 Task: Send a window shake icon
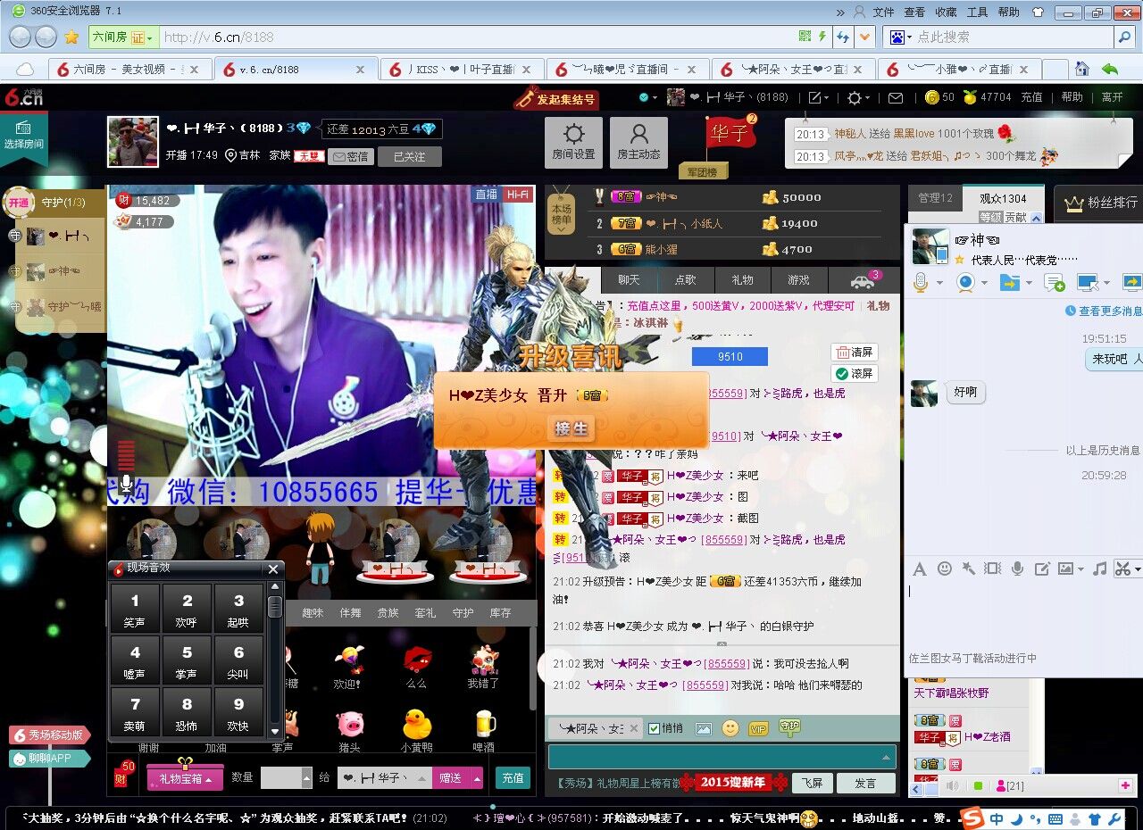pos(992,569)
